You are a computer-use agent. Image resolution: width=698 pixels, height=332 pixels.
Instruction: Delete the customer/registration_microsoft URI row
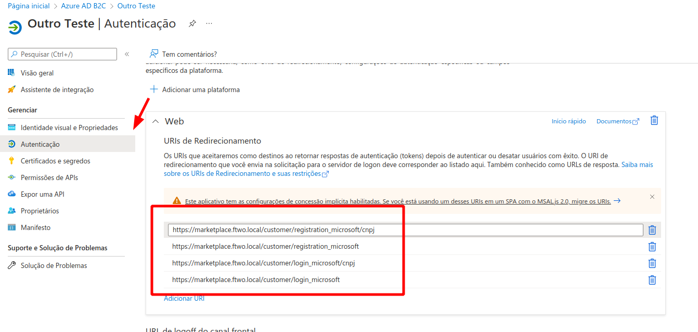click(652, 247)
